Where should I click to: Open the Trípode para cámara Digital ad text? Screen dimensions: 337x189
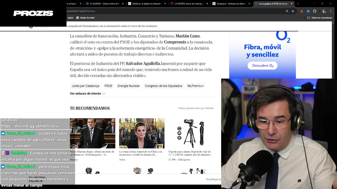(191, 153)
